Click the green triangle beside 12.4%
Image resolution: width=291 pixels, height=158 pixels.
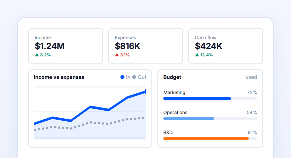pyautogui.click(x=197, y=55)
